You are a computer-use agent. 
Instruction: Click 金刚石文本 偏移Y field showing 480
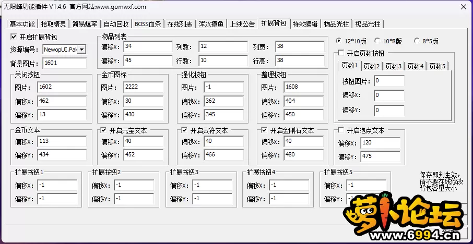click(x=303, y=155)
